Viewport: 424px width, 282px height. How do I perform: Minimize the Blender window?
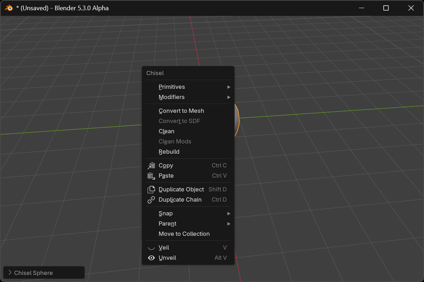pyautogui.click(x=361, y=8)
